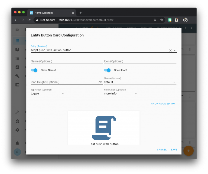Screen dimensions: 208x174
Task: Save the card configuration
Action: pyautogui.click(x=174, y=150)
